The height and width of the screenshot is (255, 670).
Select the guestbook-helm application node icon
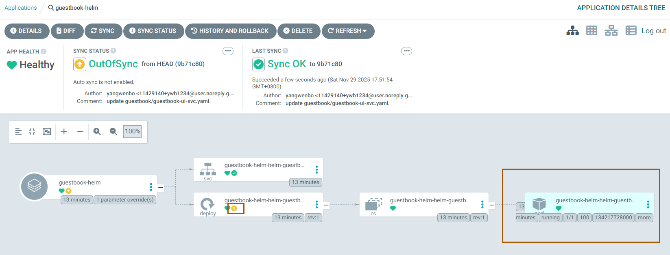pos(34,186)
